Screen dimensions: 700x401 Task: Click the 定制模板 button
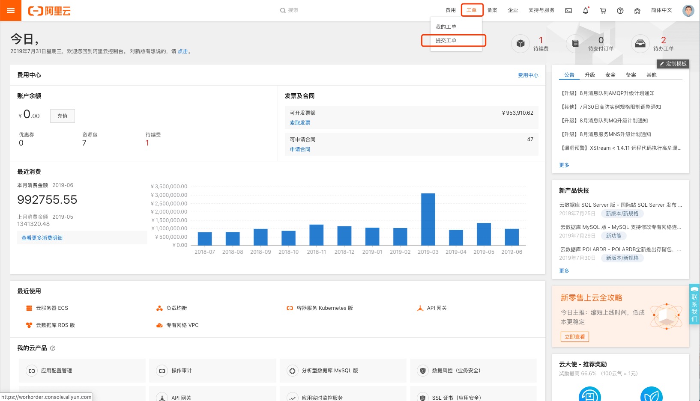(673, 64)
